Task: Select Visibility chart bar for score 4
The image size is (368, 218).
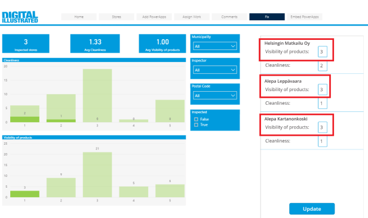Action: tap(134, 192)
